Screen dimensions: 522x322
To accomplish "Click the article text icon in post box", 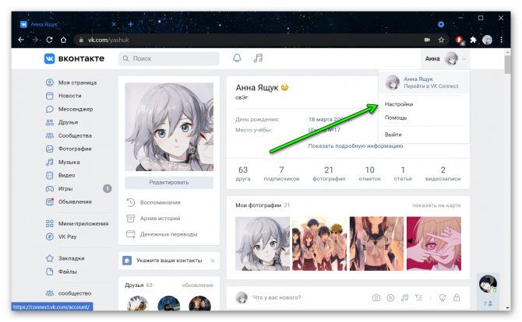I will pos(419,297).
